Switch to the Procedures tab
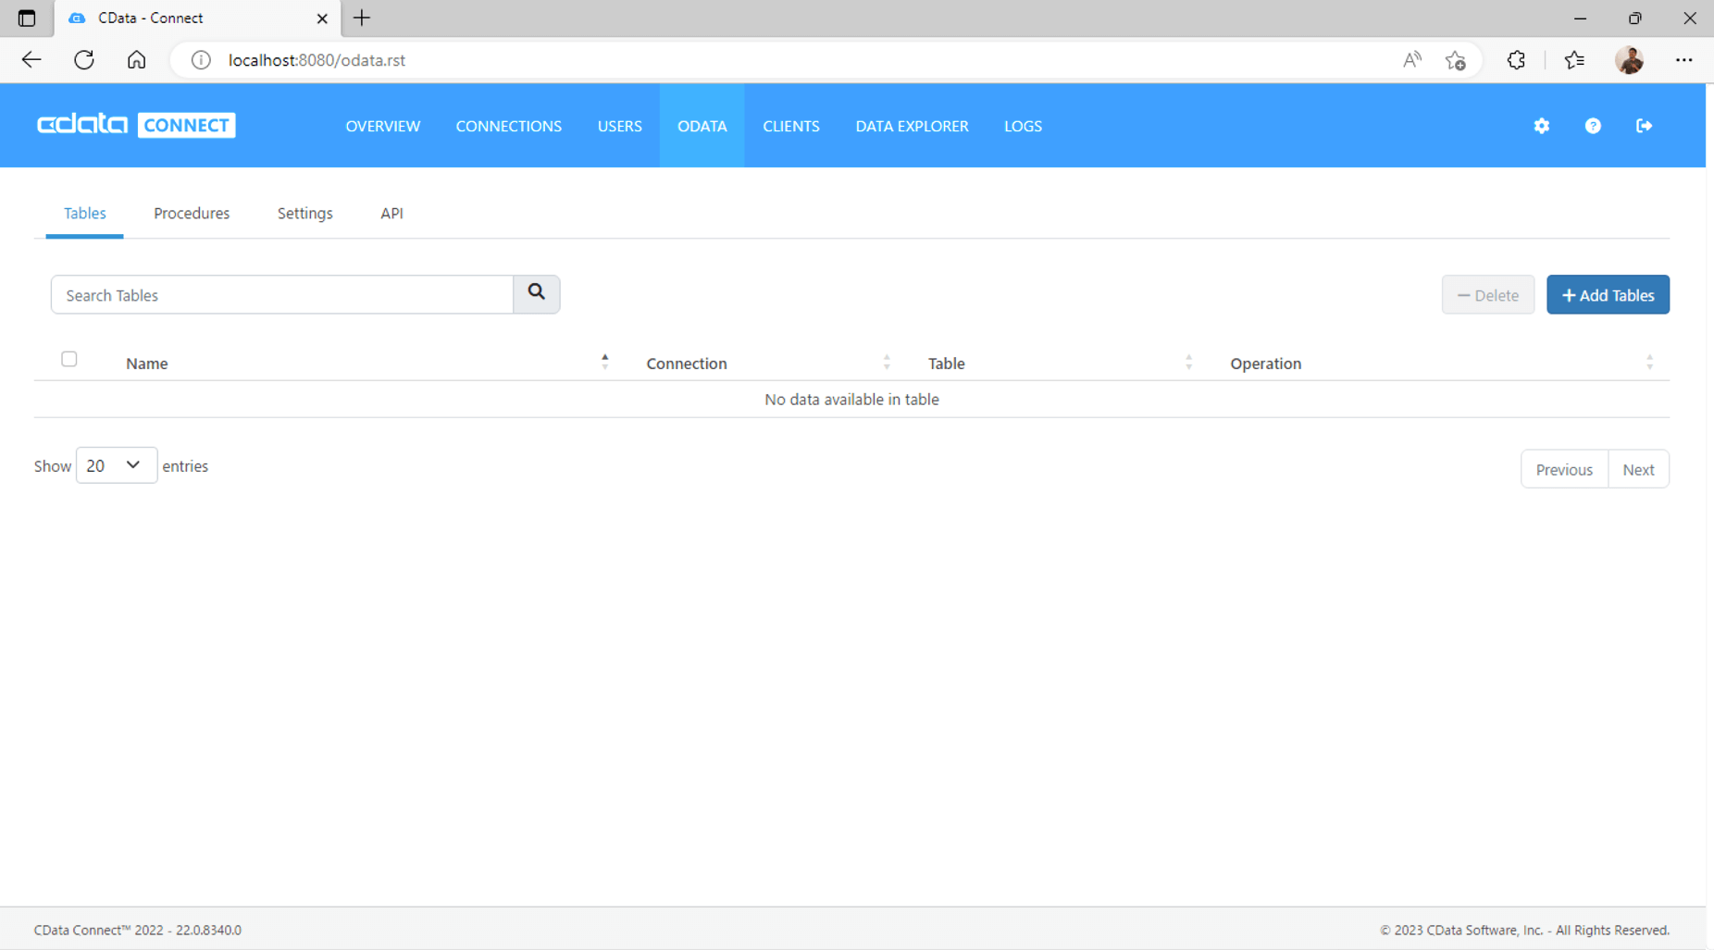Viewport: 1714px width, 950px height. pos(192,214)
